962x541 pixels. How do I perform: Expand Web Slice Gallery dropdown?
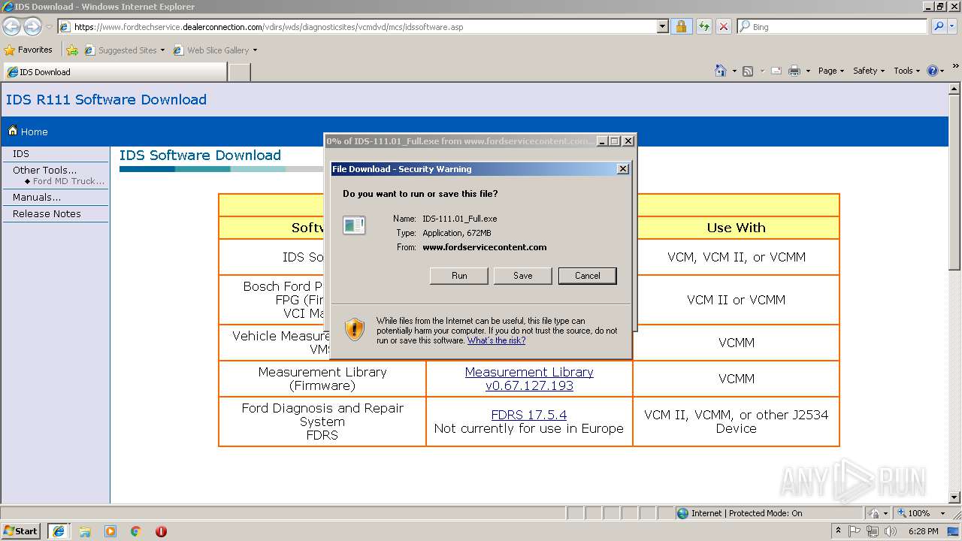(x=255, y=50)
